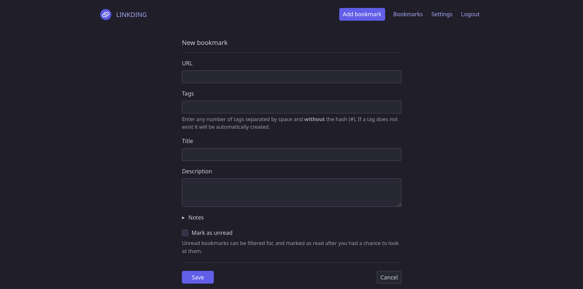Click the LINKDING brand name text

[131, 15]
